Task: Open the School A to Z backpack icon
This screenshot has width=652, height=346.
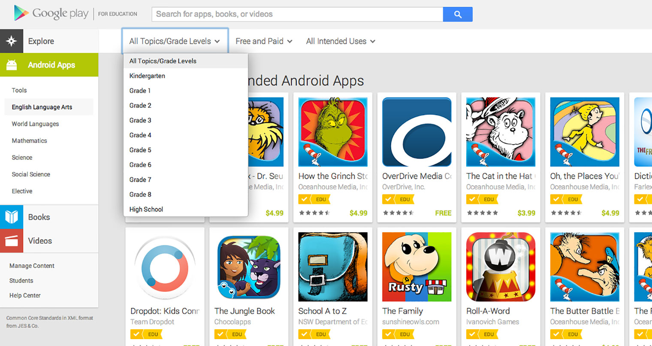Action: (x=333, y=267)
